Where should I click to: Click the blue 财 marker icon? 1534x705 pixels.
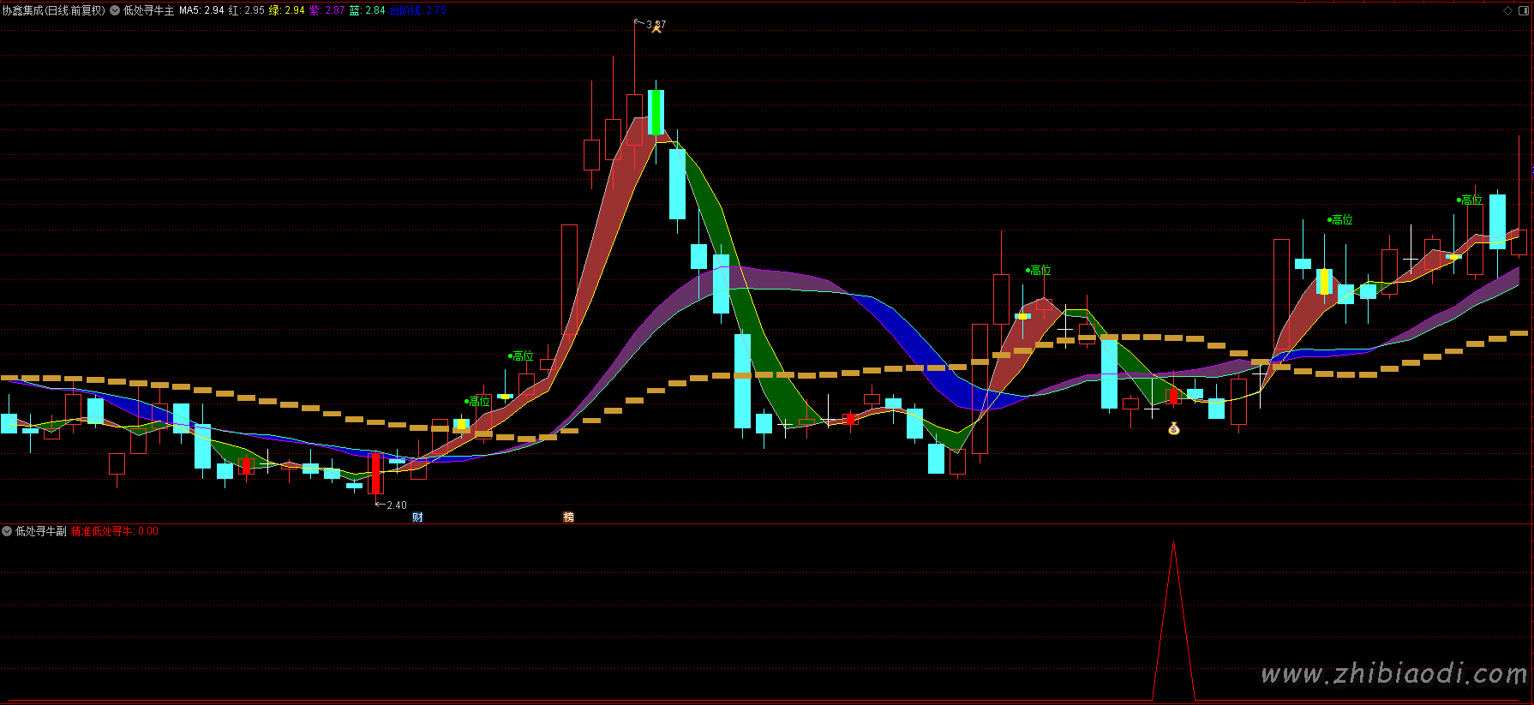(417, 517)
